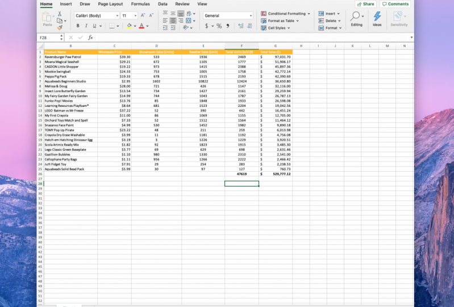Click the Merge & Center icon
Image resolution: width=454 pixels, height=307 pixels.
click(x=189, y=20)
